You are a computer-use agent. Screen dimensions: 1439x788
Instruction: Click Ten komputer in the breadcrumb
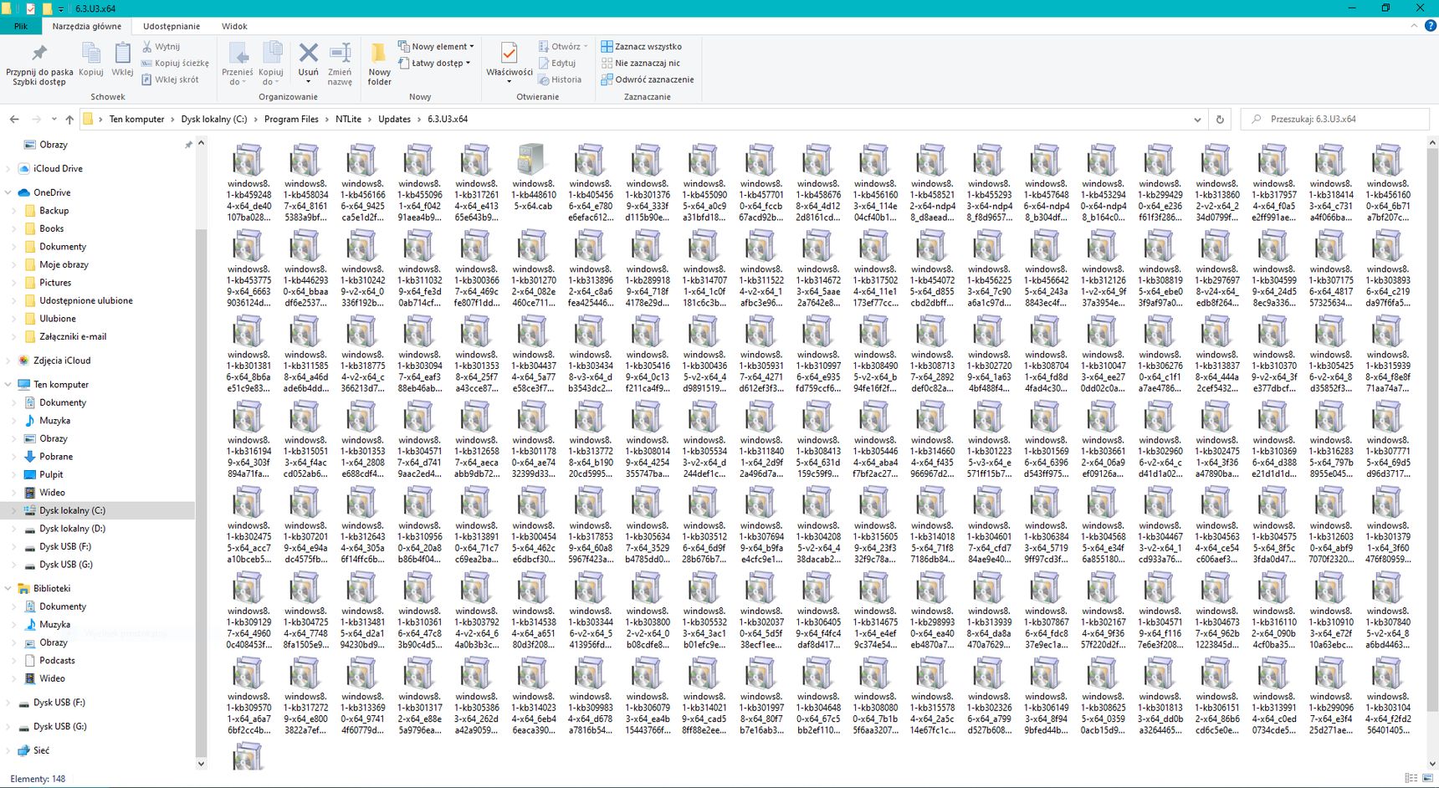[x=137, y=120]
